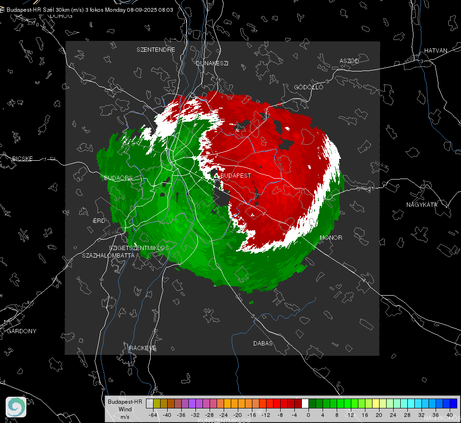
Task: Click the swirl weather logo icon
Action: pyautogui.click(x=16, y=407)
